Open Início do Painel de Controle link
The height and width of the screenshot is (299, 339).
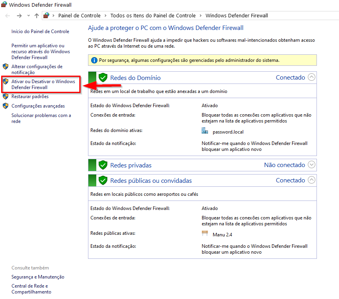(x=40, y=32)
